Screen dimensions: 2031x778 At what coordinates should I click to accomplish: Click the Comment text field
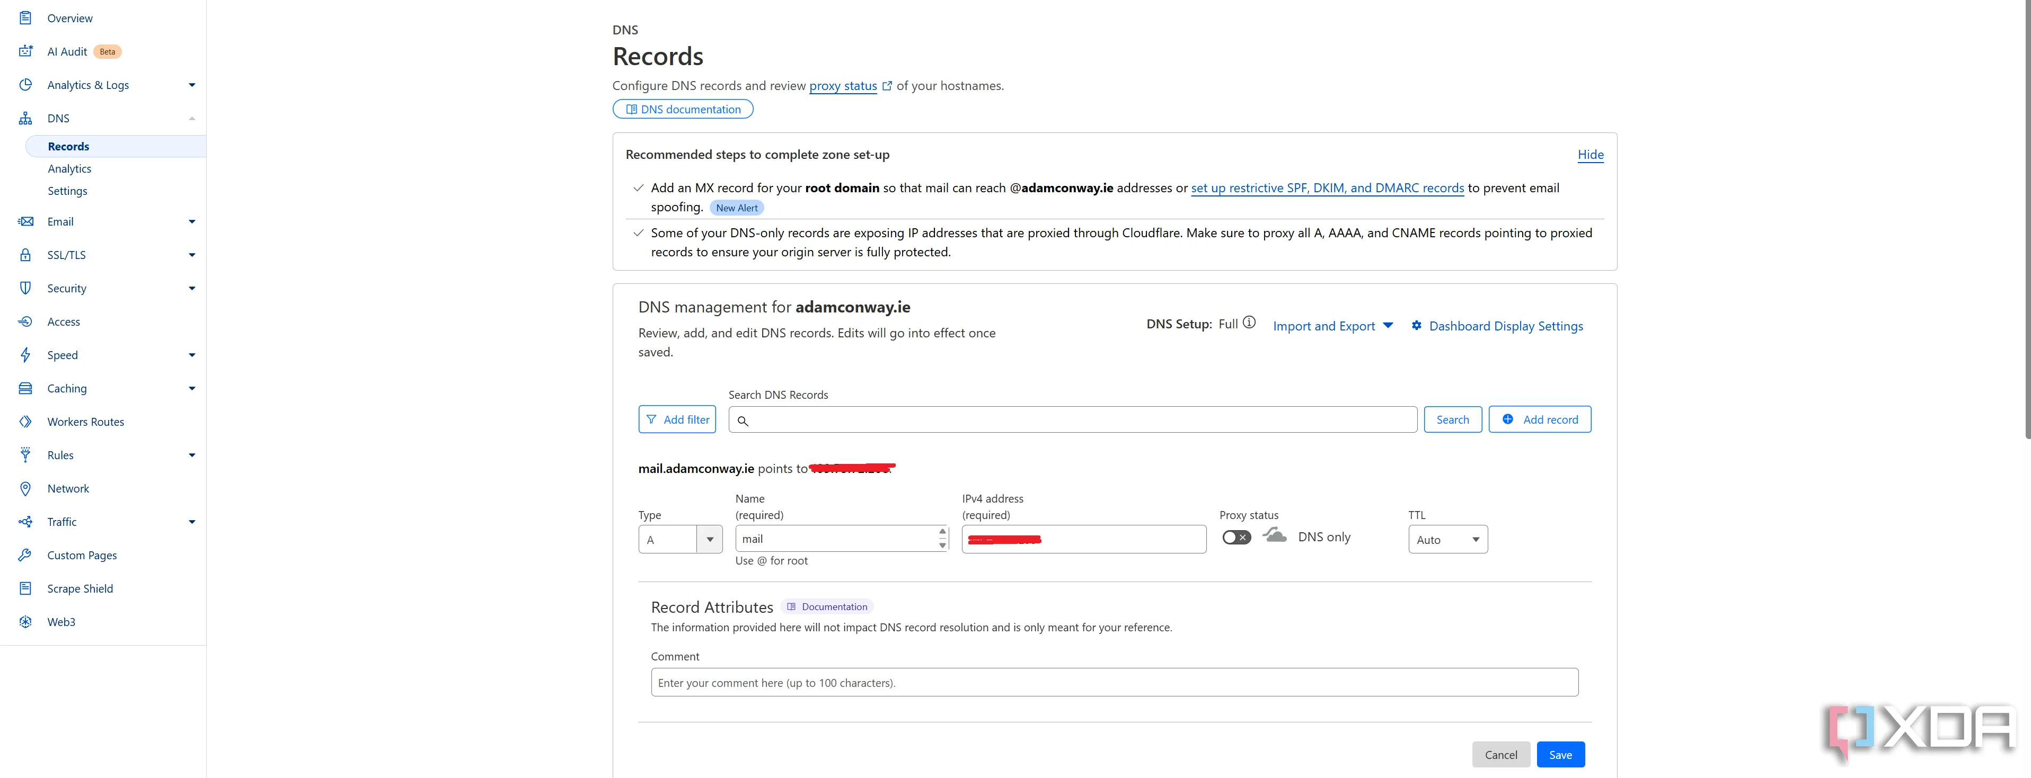[x=1114, y=682]
